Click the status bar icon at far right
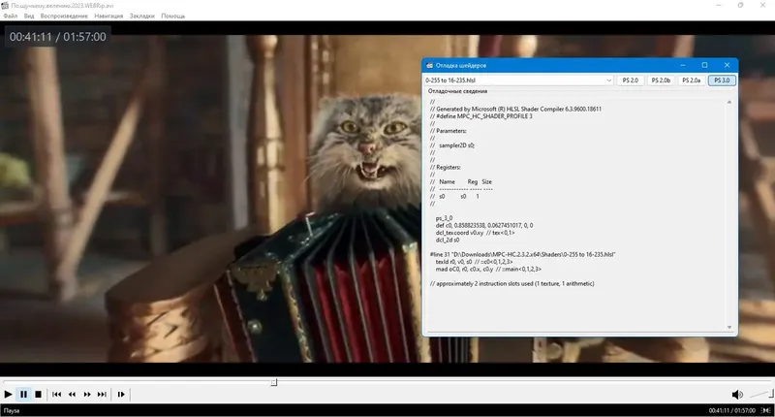The image size is (775, 417). pyautogui.click(x=765, y=410)
